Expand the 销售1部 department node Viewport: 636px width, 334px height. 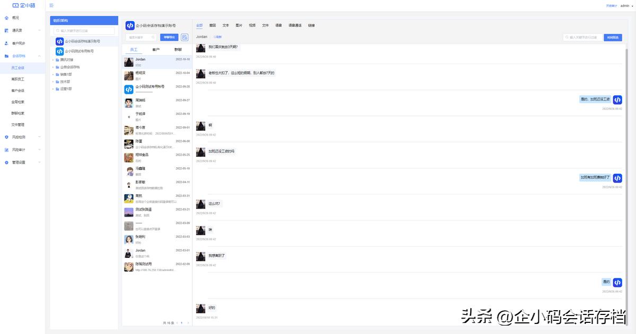[x=52, y=74]
